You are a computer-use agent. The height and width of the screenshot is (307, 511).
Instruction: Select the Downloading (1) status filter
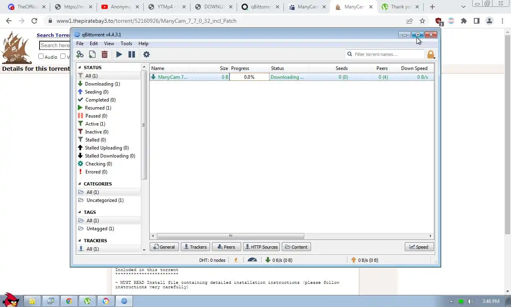point(102,84)
